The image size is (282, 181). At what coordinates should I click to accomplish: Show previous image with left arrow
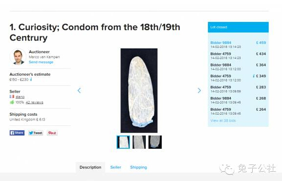(79, 90)
